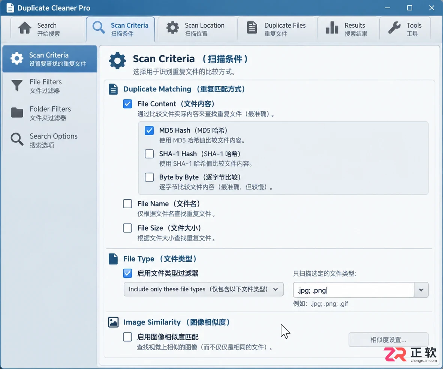Uncheck the MD5 Hash checkbox
The height and width of the screenshot is (369, 443).
[x=149, y=130]
